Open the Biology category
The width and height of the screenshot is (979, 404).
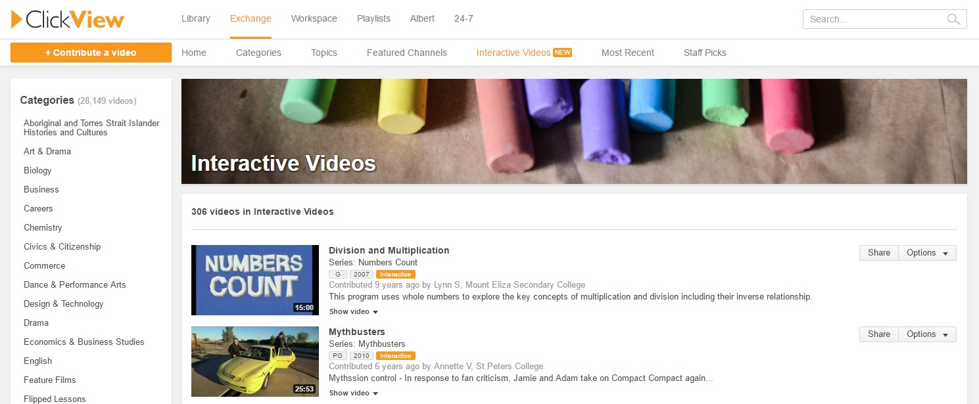point(37,170)
